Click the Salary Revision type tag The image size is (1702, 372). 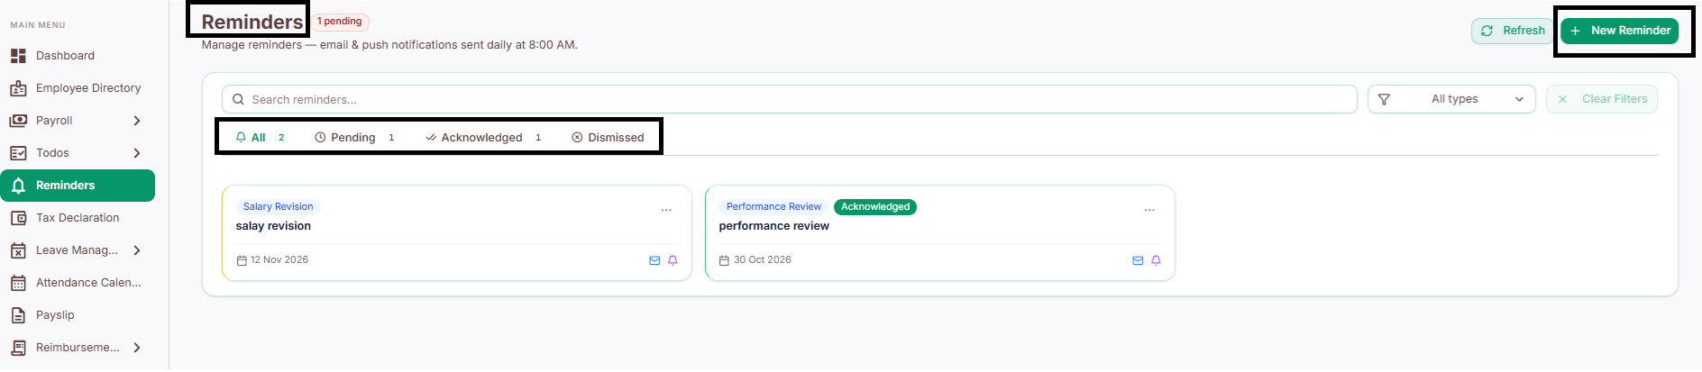[x=278, y=207]
